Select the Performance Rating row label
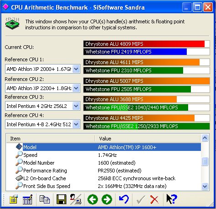Viewport: 216px width, 209px height. tap(45, 171)
